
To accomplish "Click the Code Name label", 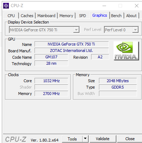I will [22, 57].
